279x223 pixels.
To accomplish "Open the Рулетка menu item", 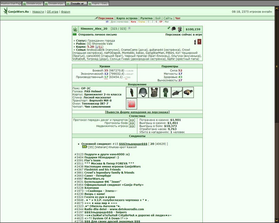I will coord(146,18).
